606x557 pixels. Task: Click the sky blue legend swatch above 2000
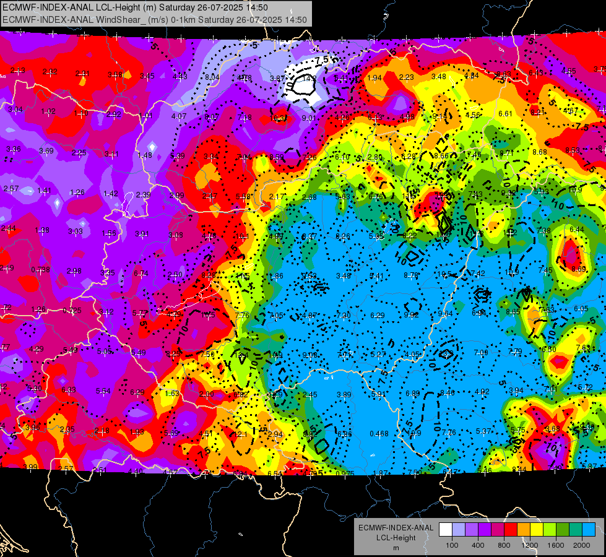click(x=589, y=530)
